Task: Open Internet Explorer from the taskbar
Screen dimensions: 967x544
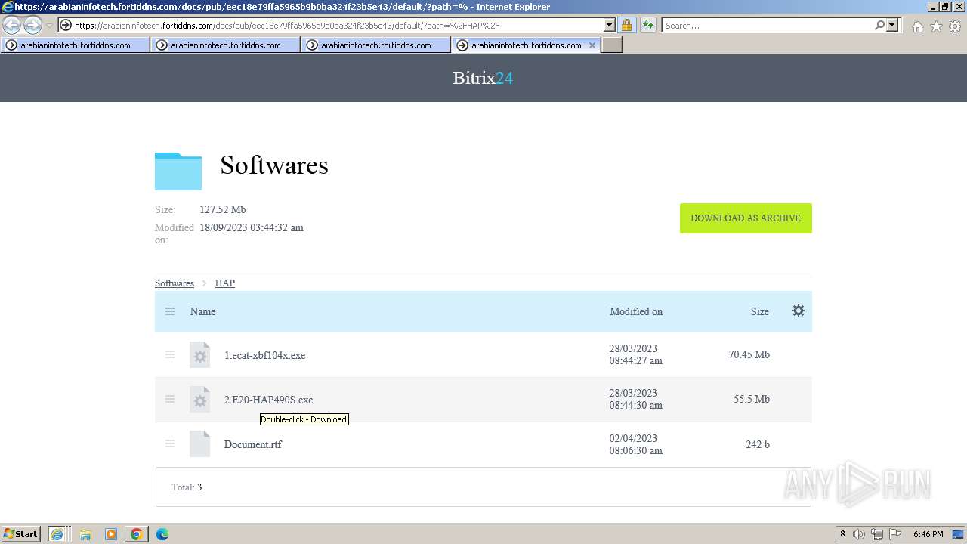Action: pyautogui.click(x=57, y=534)
